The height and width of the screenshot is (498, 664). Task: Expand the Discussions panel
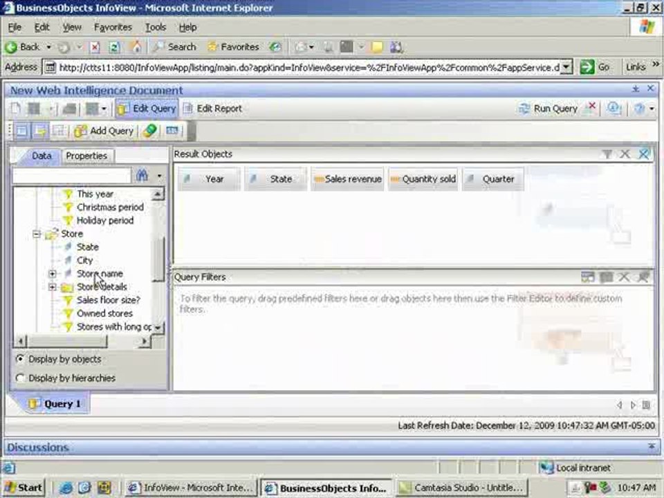[x=652, y=446]
